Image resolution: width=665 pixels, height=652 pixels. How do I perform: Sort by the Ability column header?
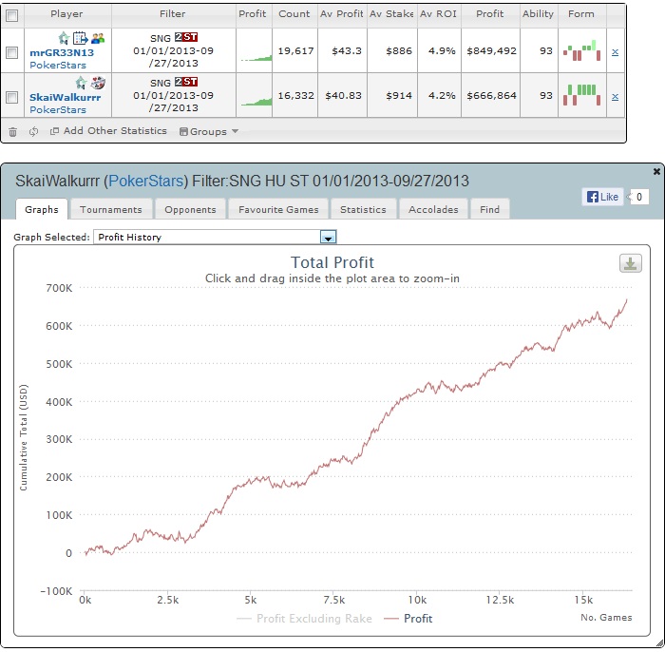click(x=538, y=14)
